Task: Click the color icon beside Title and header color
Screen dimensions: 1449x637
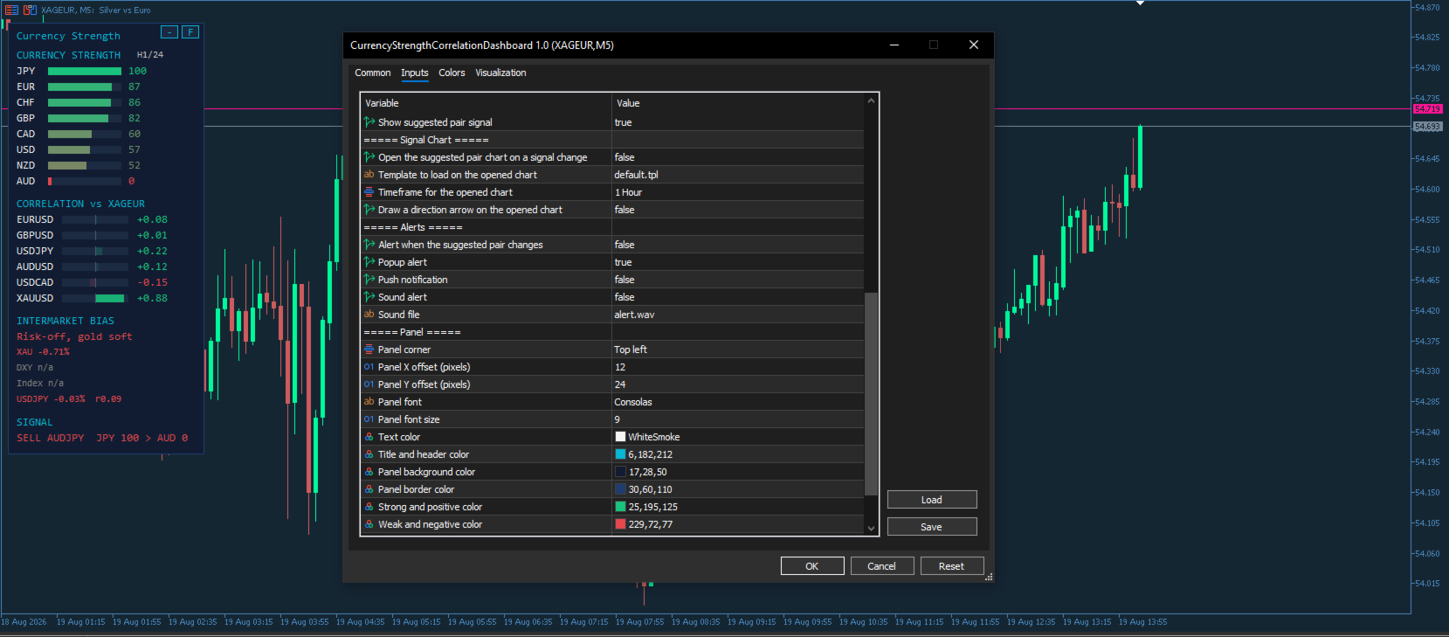Action: pos(369,454)
